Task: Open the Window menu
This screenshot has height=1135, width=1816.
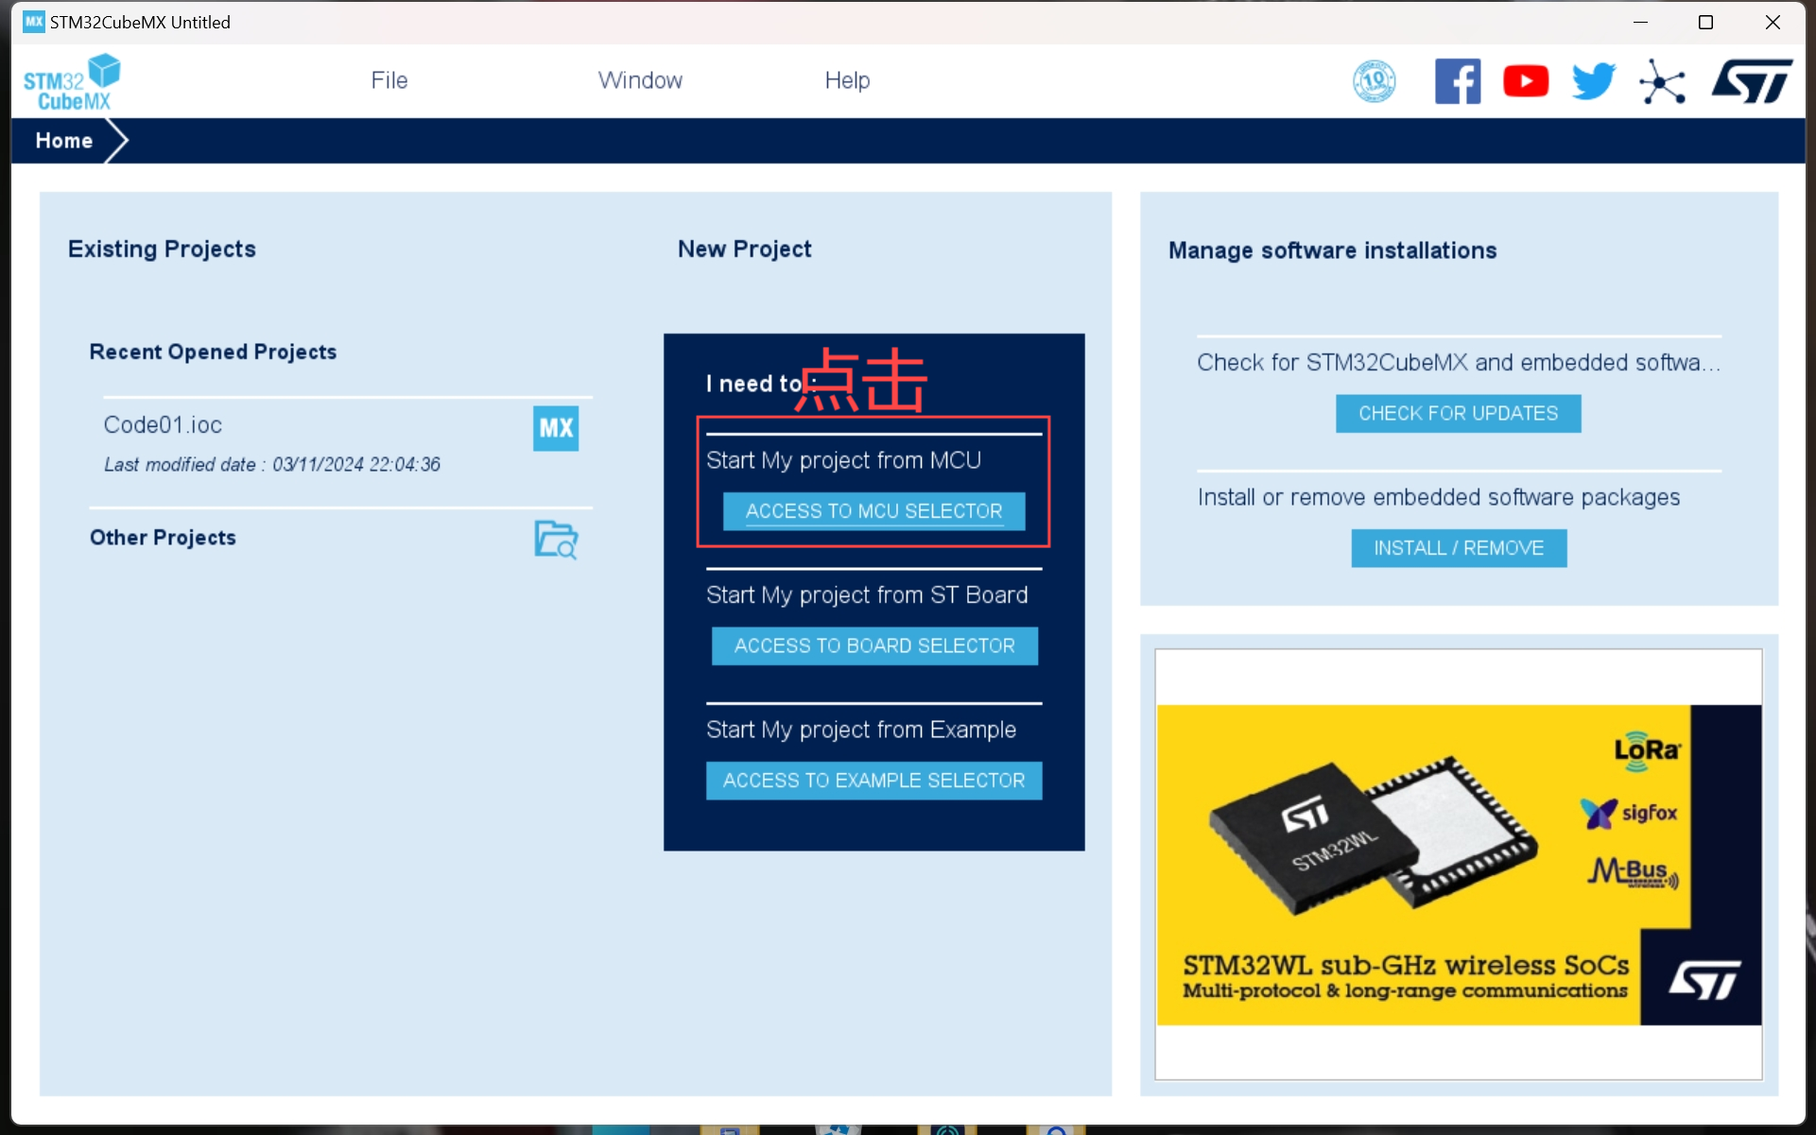Action: click(x=640, y=80)
